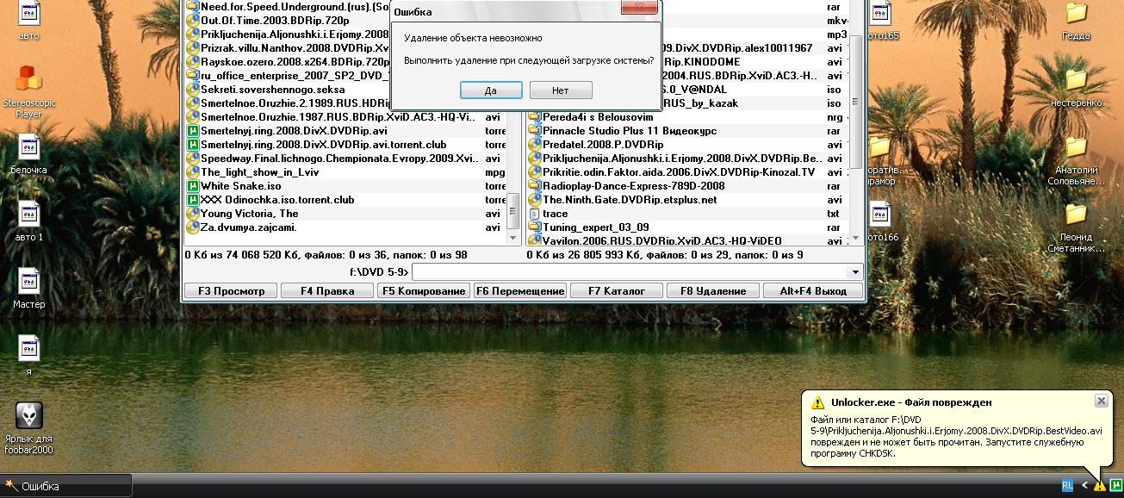Close the Unlocker.exe notification balloon
This screenshot has width=1124, height=498.
[x=1101, y=401]
